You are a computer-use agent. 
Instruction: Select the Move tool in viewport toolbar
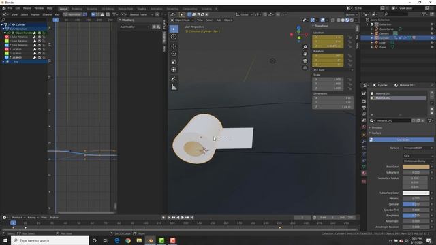click(174, 46)
